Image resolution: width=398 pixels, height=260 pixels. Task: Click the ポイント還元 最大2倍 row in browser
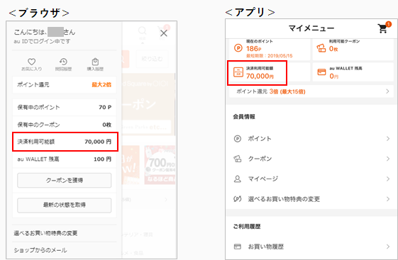pyautogui.click(x=65, y=84)
